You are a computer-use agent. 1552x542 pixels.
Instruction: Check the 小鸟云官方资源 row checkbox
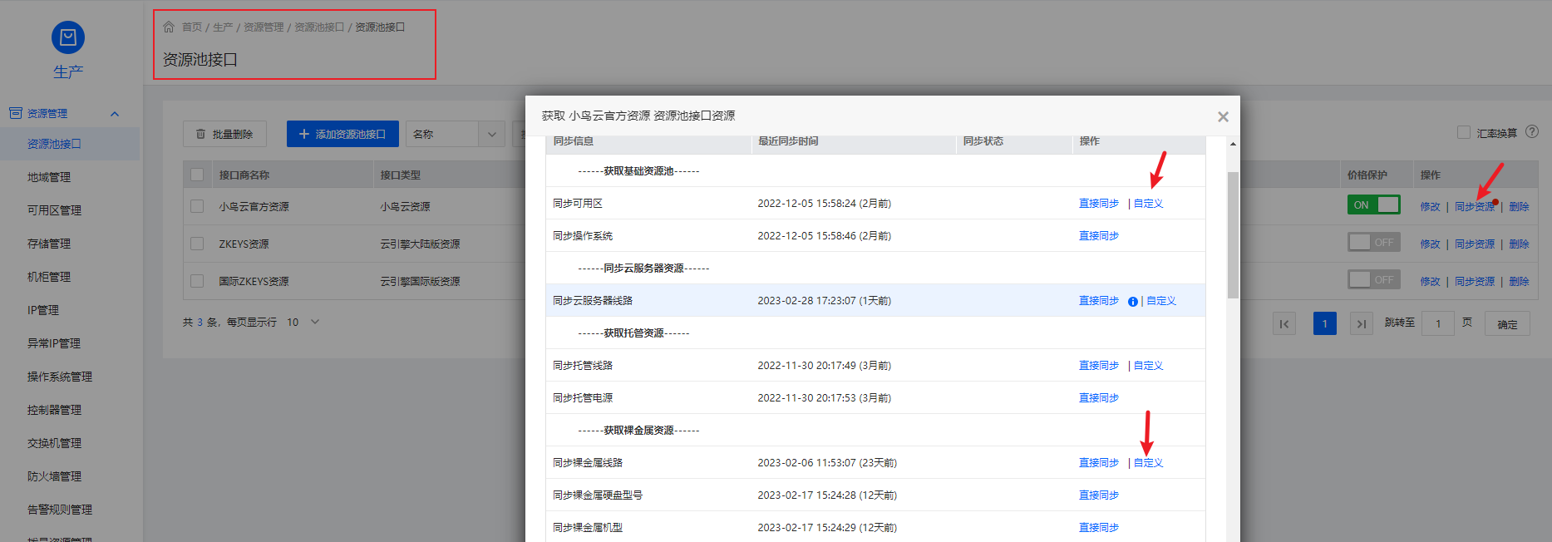click(197, 206)
